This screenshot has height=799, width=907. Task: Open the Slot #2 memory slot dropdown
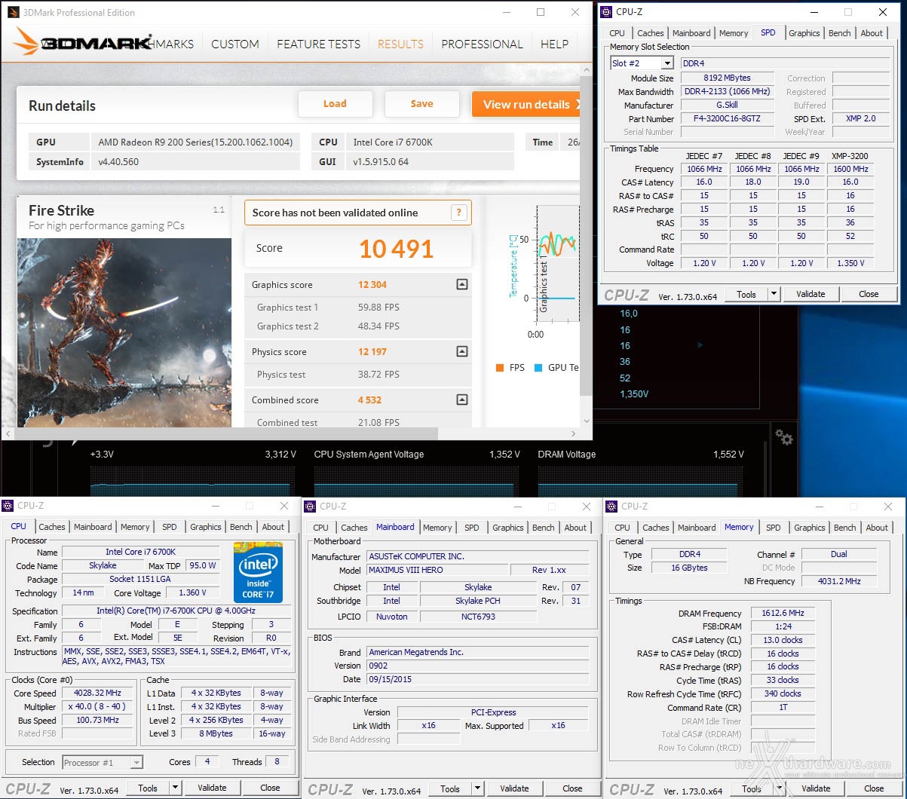(x=667, y=63)
